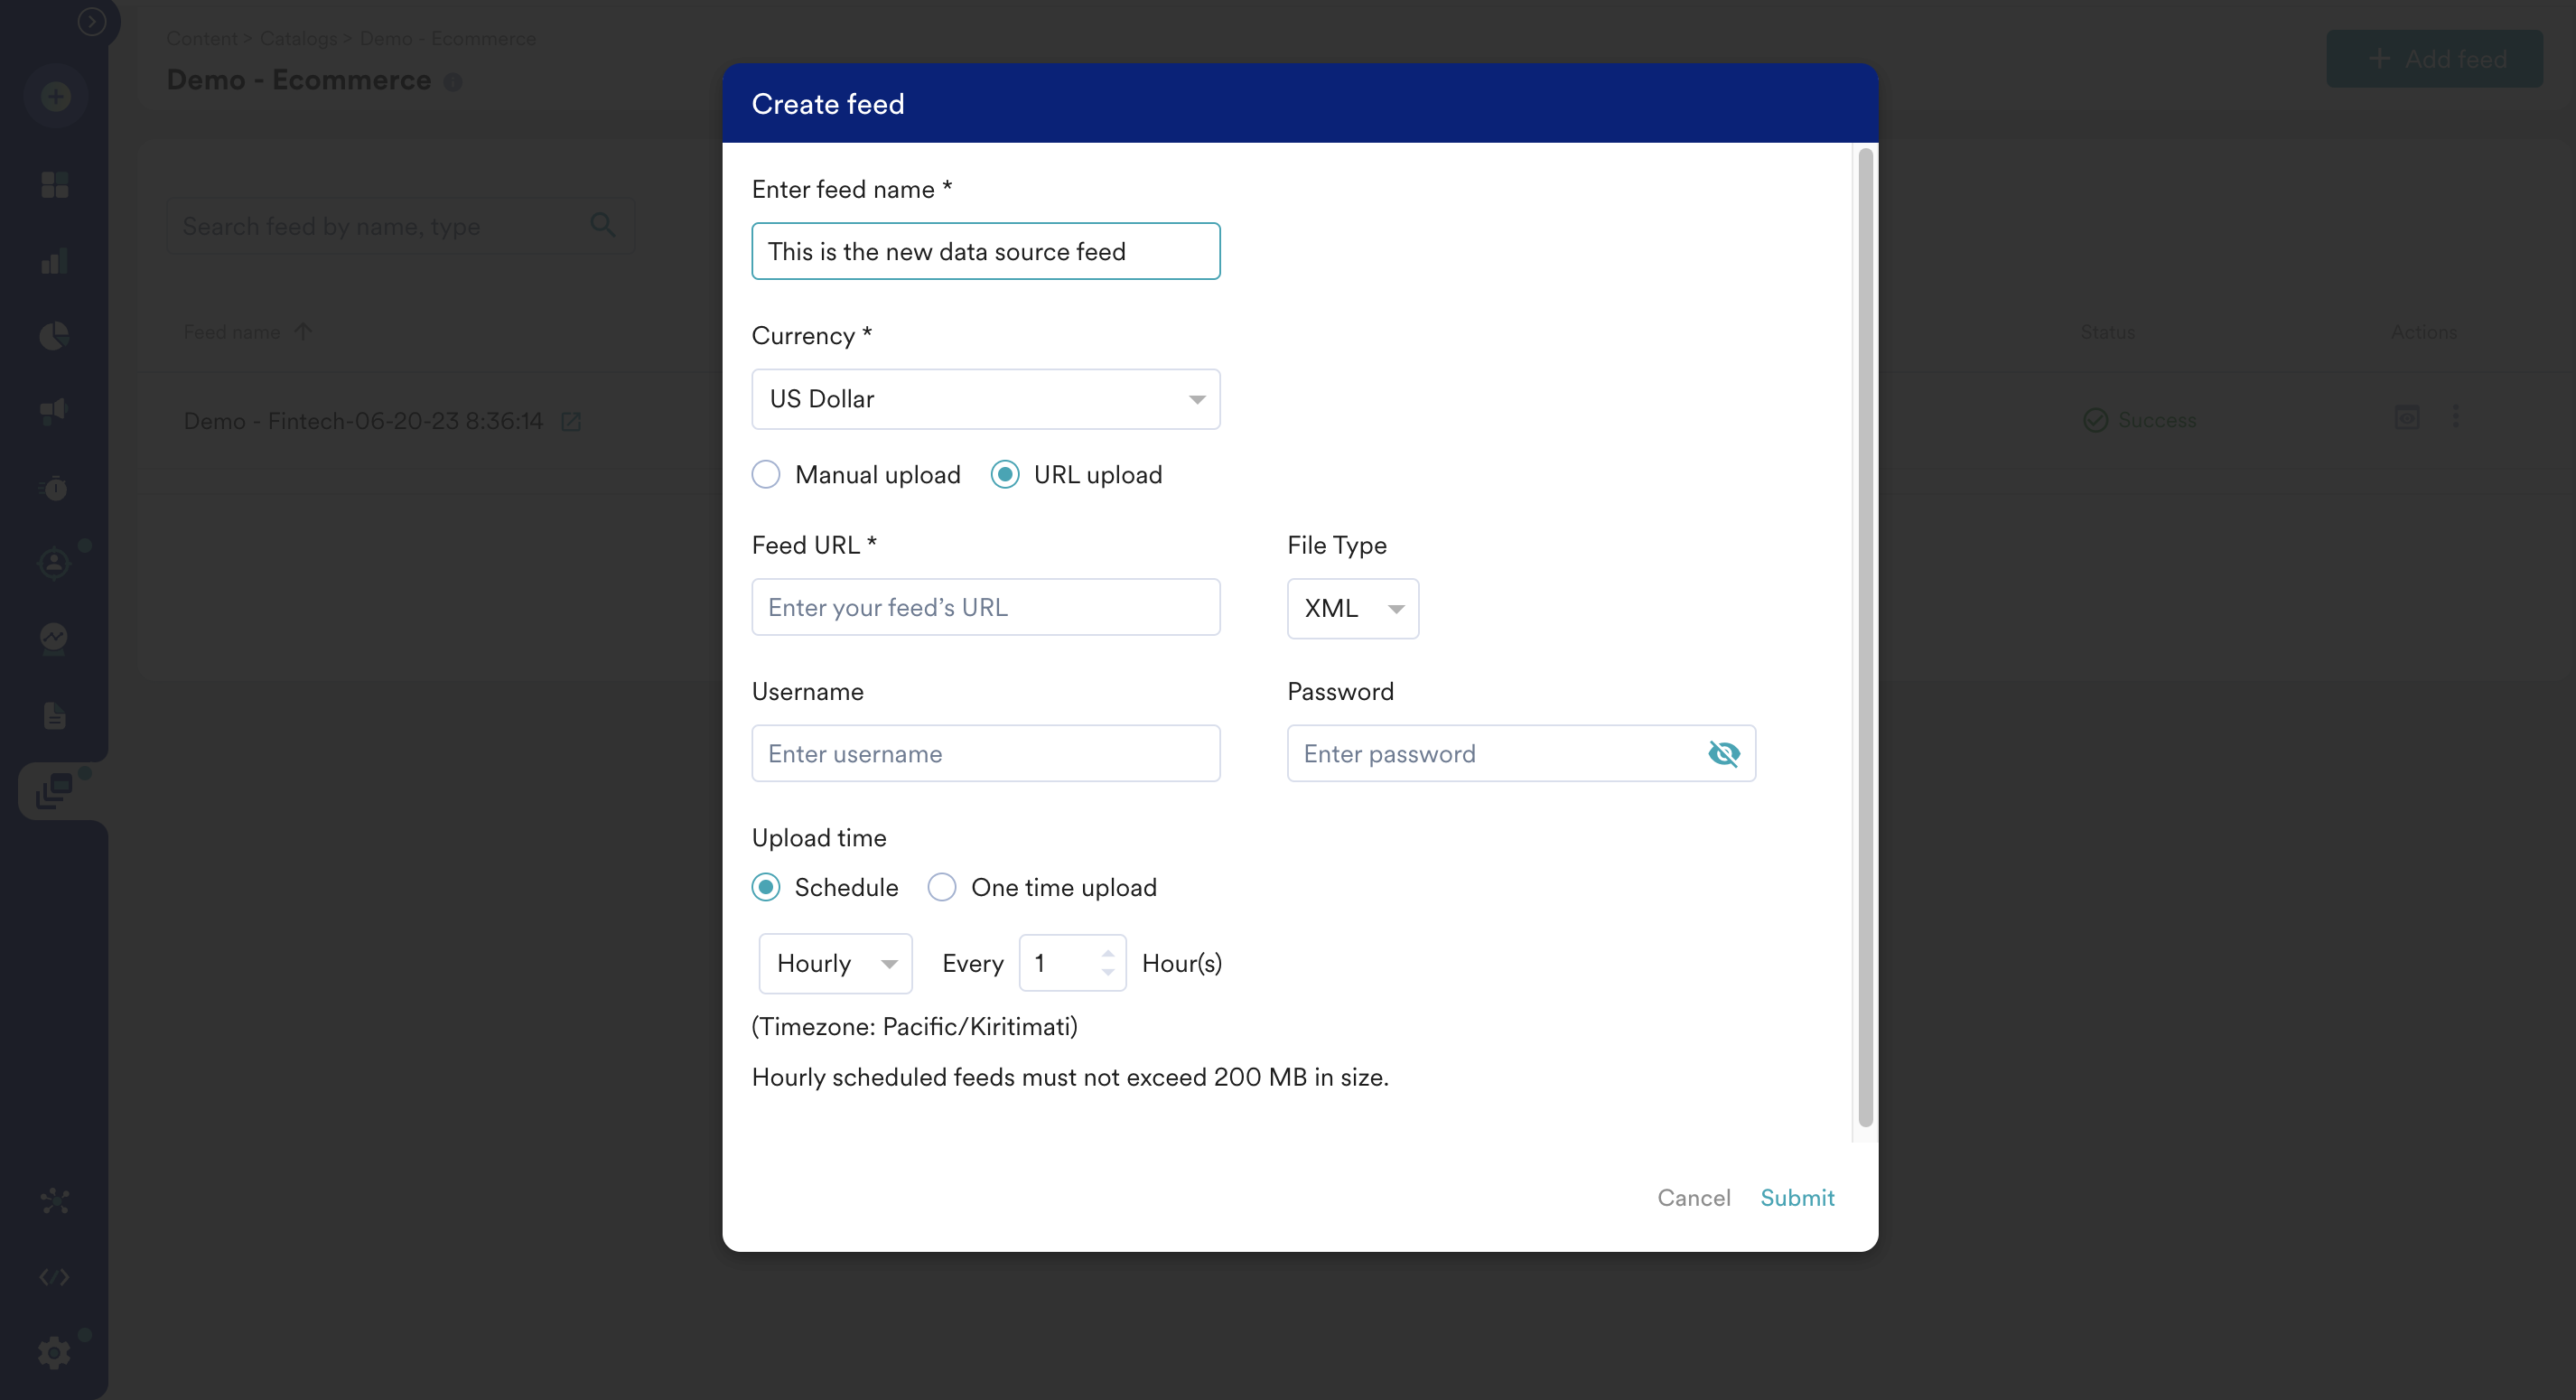
Task: Open the code brackets developer icon
Action: pos(55,1277)
